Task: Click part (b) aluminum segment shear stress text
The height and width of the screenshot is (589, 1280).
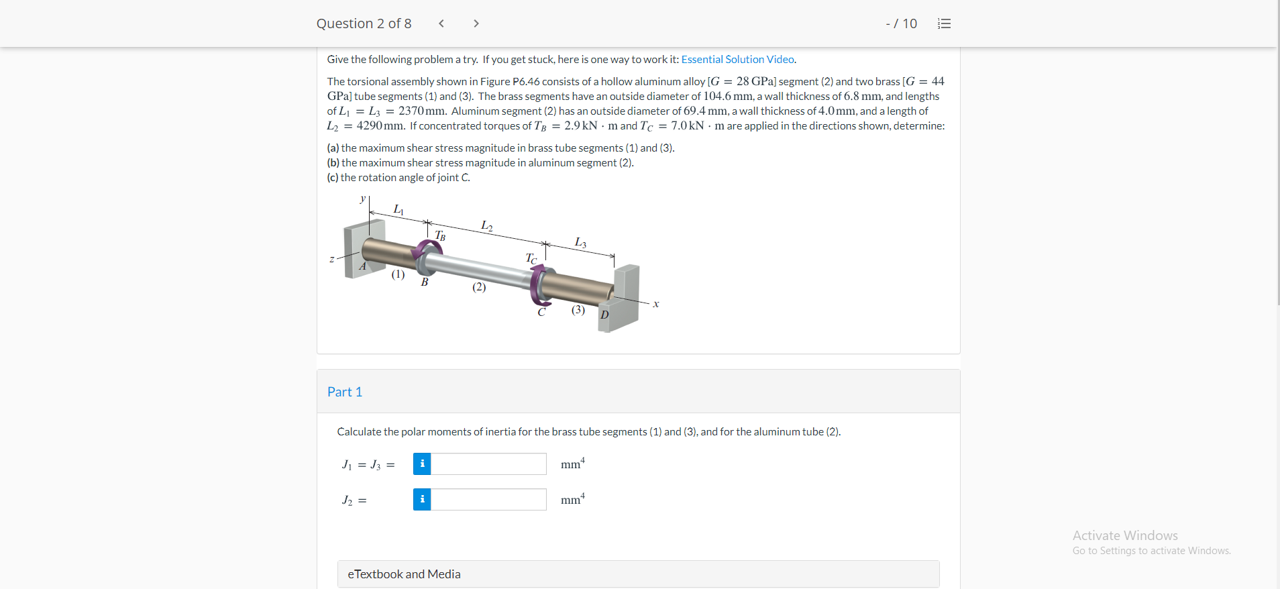Action: click(480, 162)
